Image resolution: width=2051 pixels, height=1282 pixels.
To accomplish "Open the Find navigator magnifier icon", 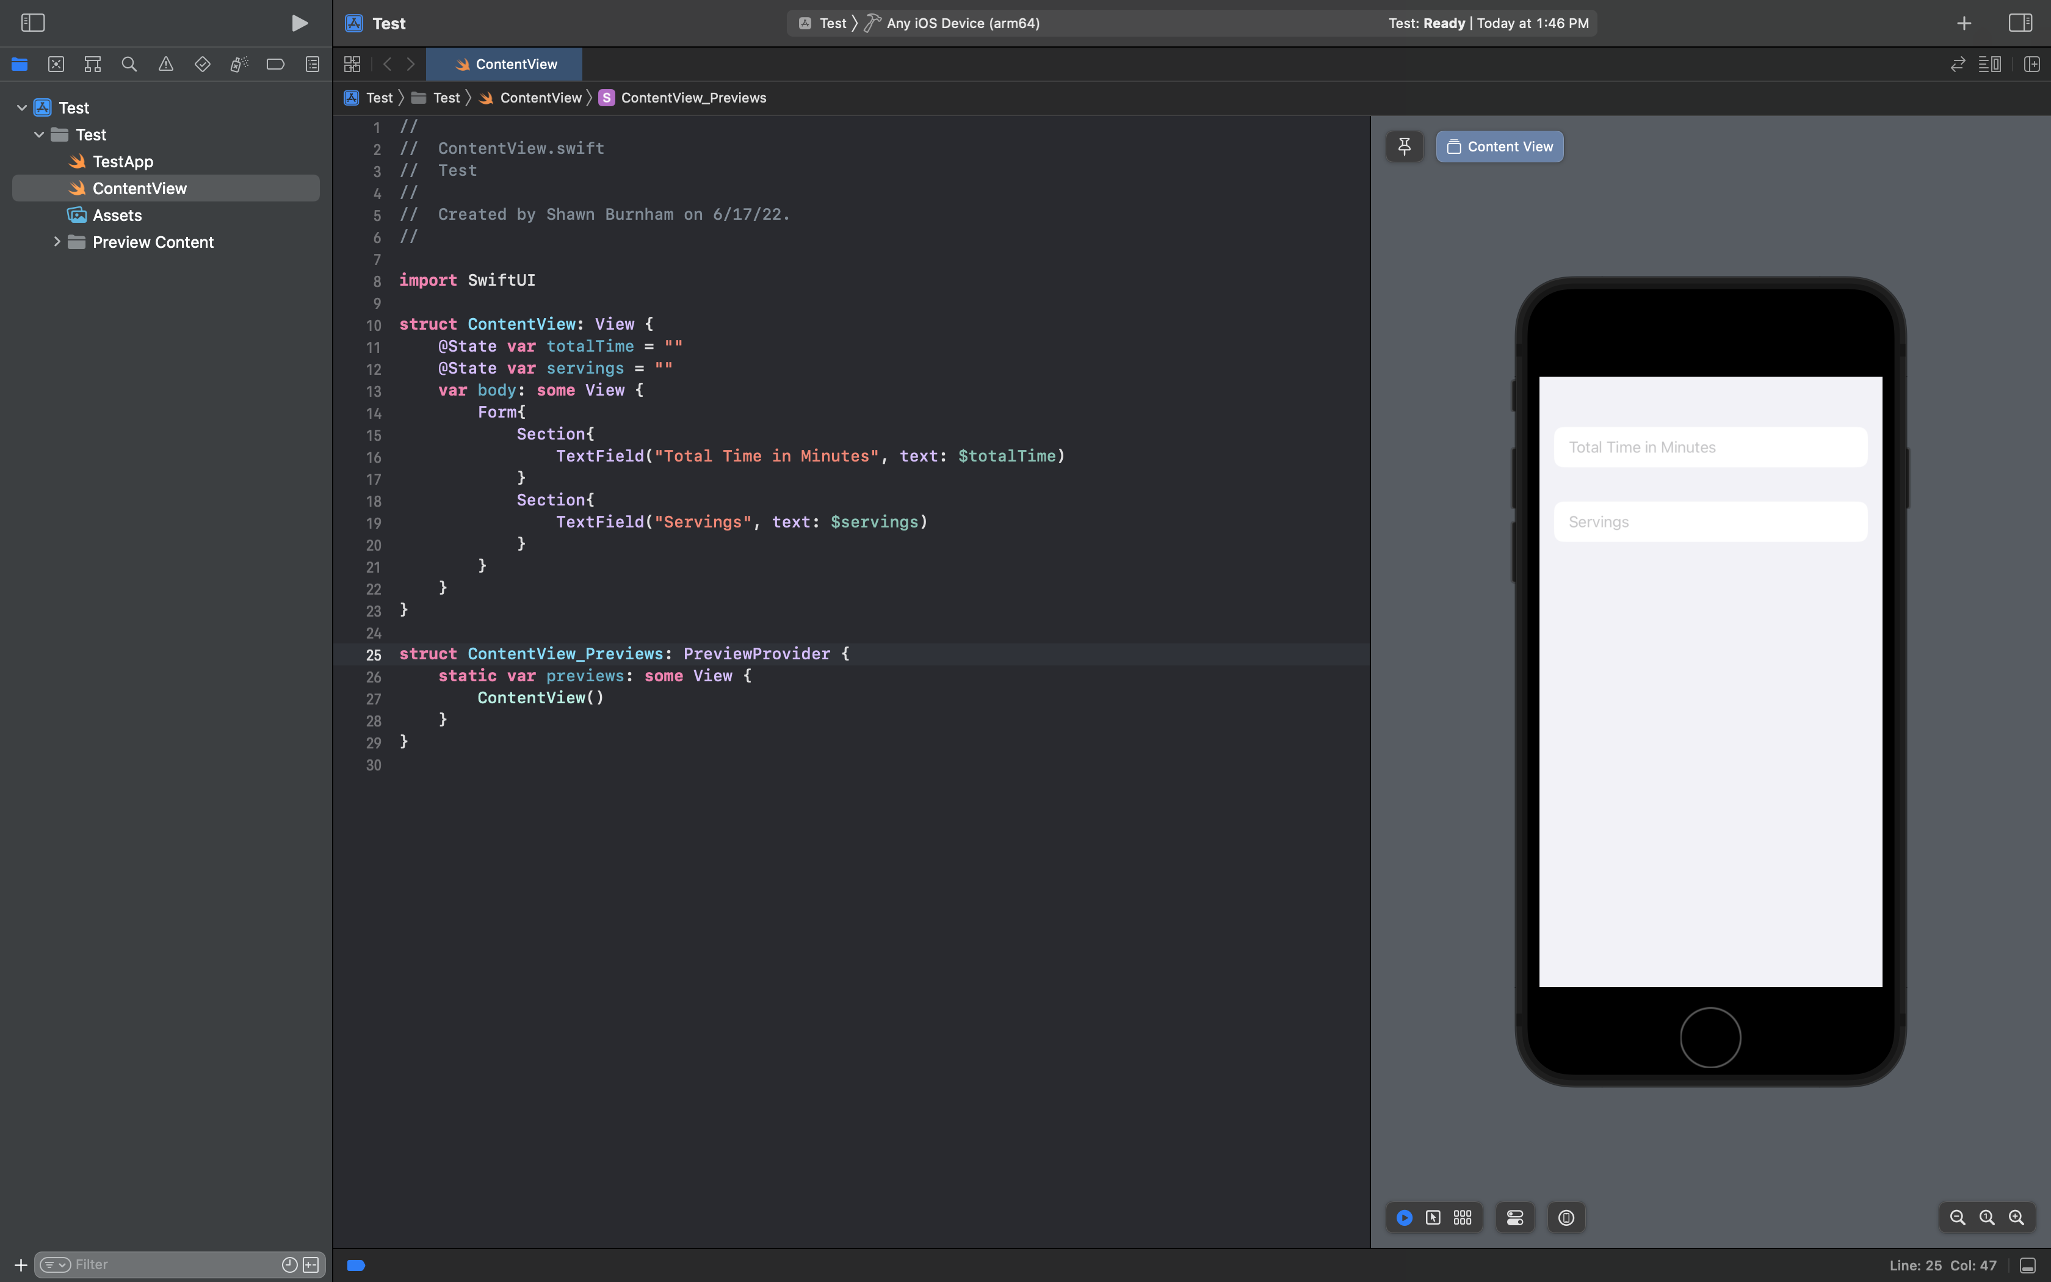I will point(129,65).
